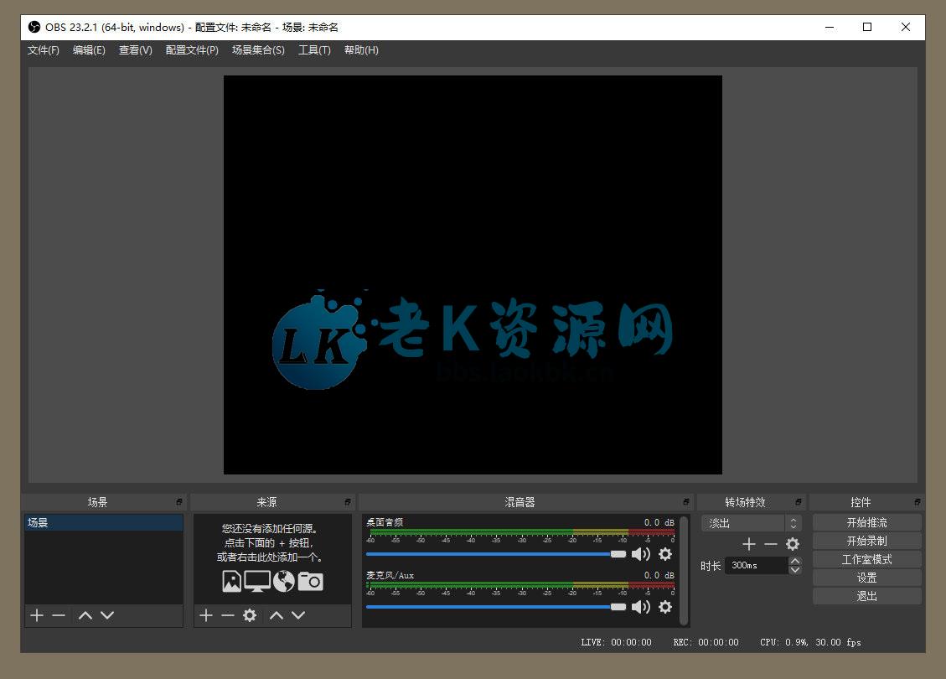
Task: Click the display capture monitor icon
Action: tap(257, 581)
